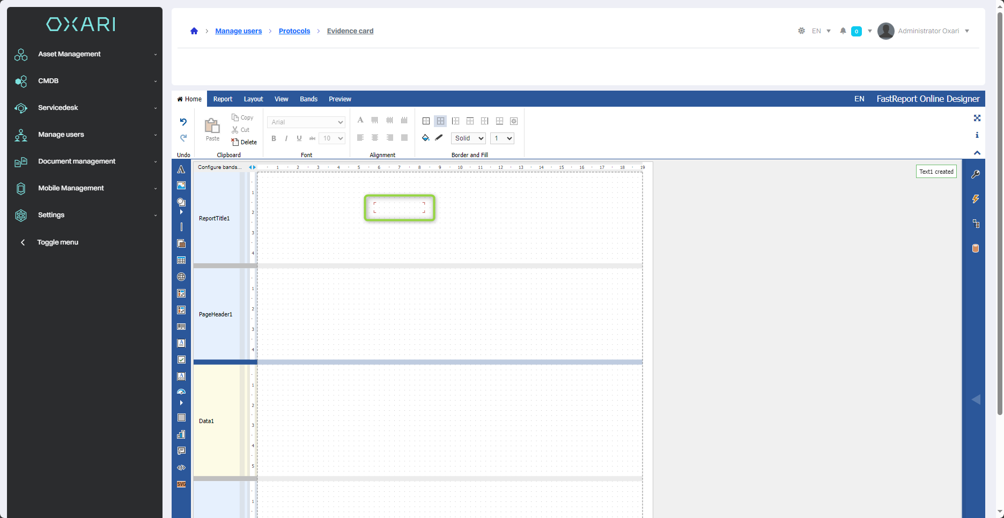The width and height of the screenshot is (1004, 518).
Task: Click the Protocols breadcrumb link
Action: click(x=294, y=31)
